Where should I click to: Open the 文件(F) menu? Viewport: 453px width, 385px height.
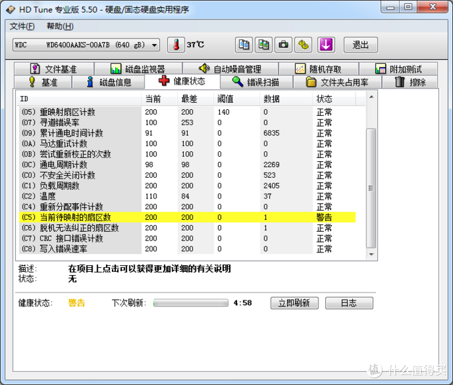[21, 26]
